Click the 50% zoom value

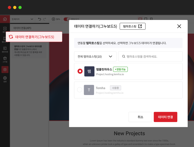[x=58, y=19]
